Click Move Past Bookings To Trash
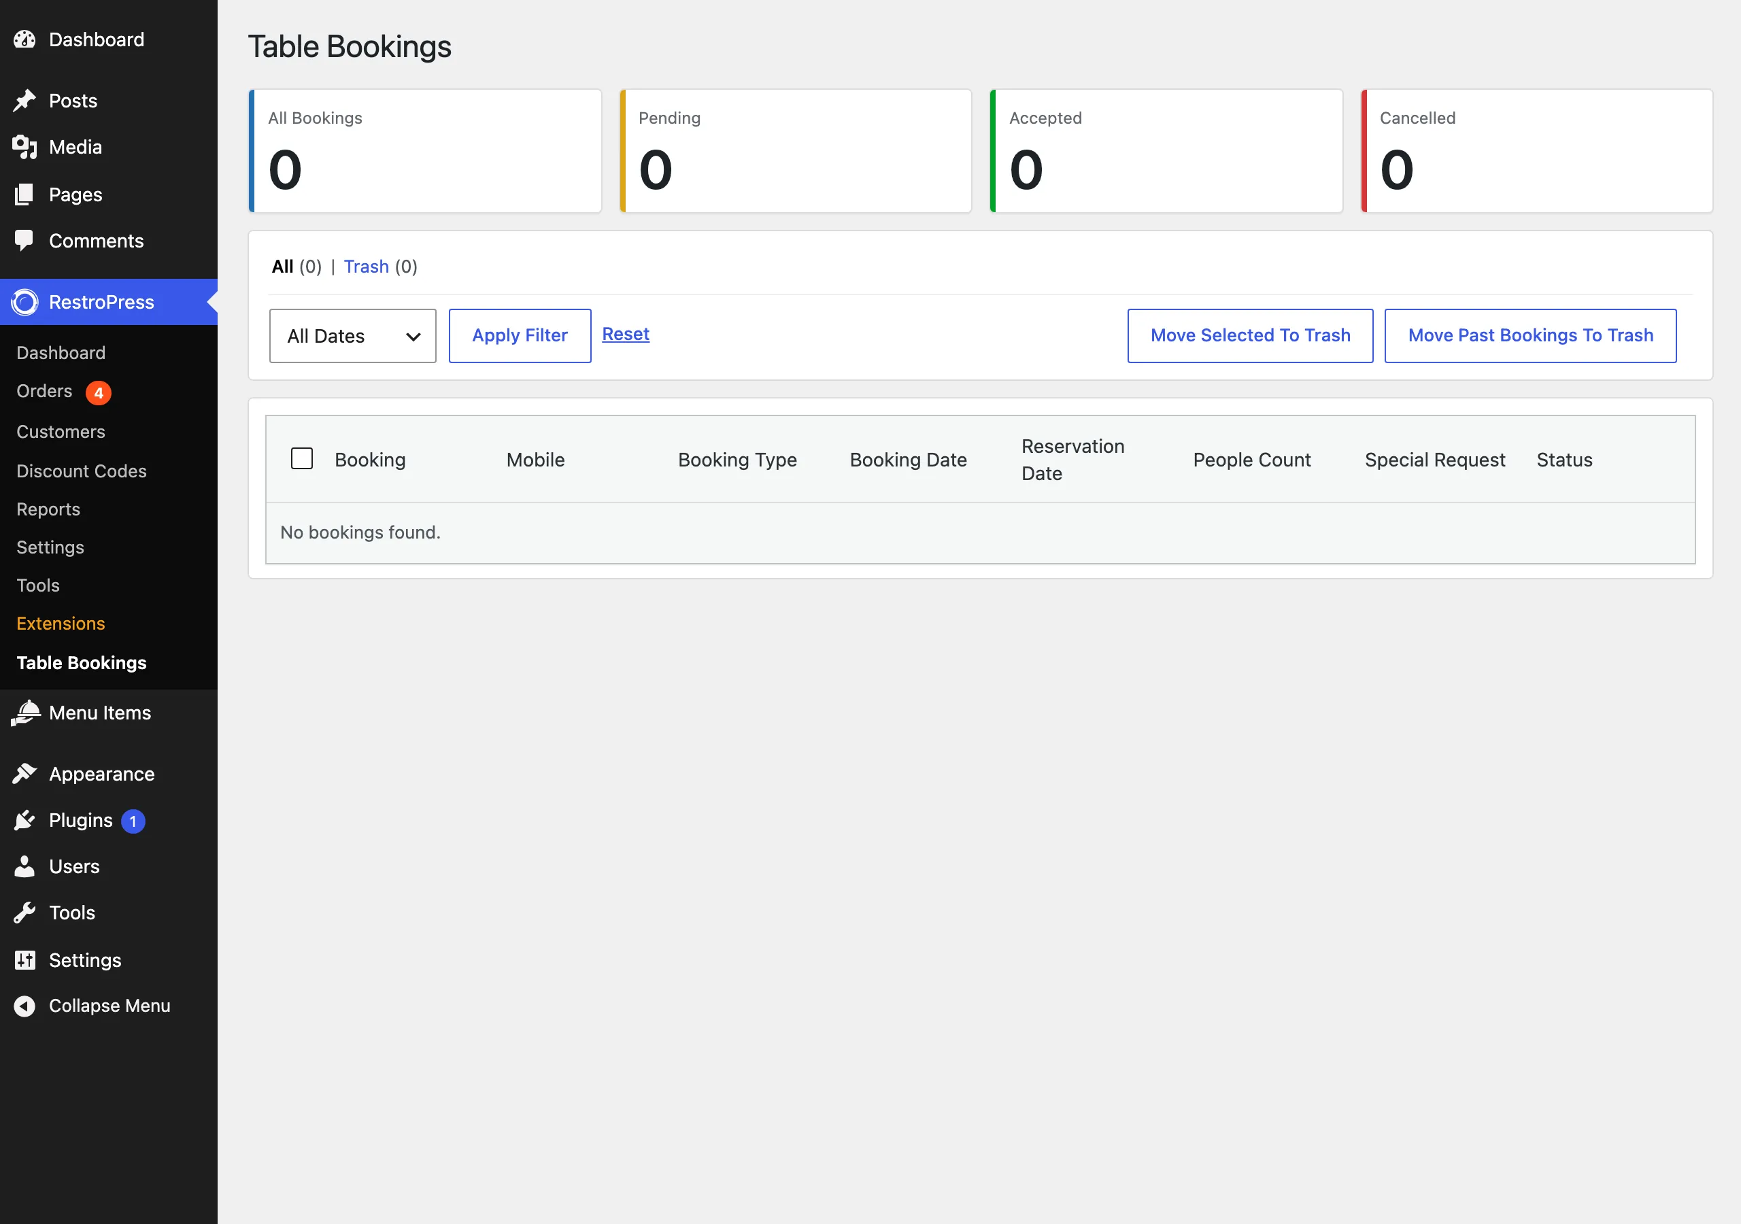The image size is (1741, 1224). pos(1530,336)
